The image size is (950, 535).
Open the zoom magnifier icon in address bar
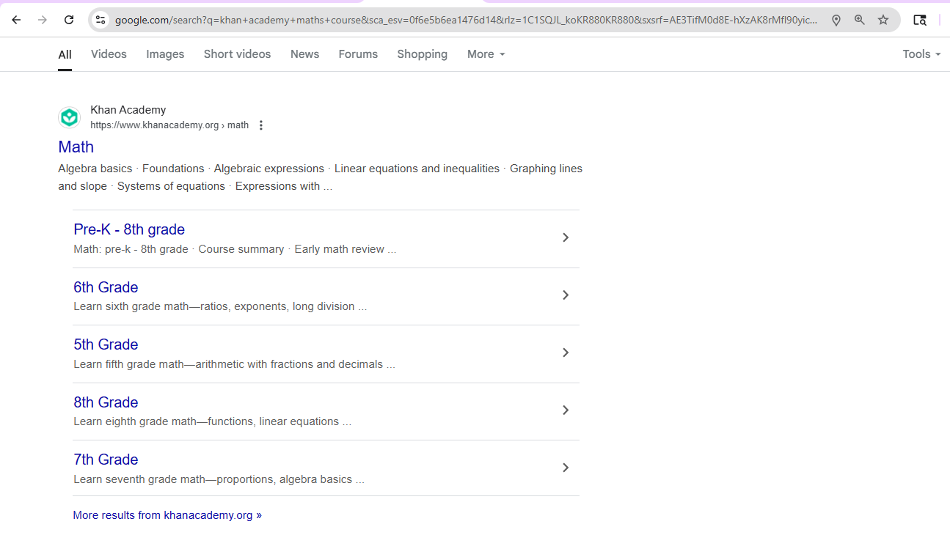point(859,20)
